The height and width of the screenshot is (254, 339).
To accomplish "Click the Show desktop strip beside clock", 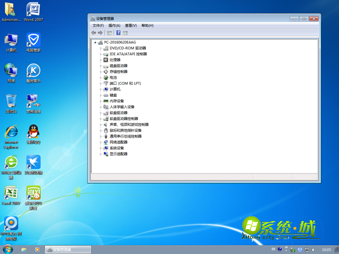I will 337,250.
